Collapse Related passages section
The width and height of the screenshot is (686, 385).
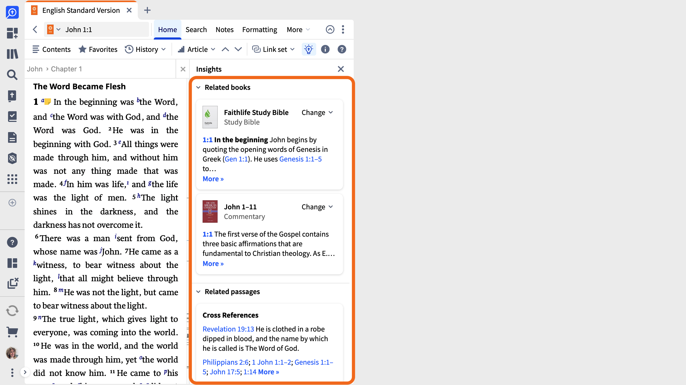click(x=198, y=292)
